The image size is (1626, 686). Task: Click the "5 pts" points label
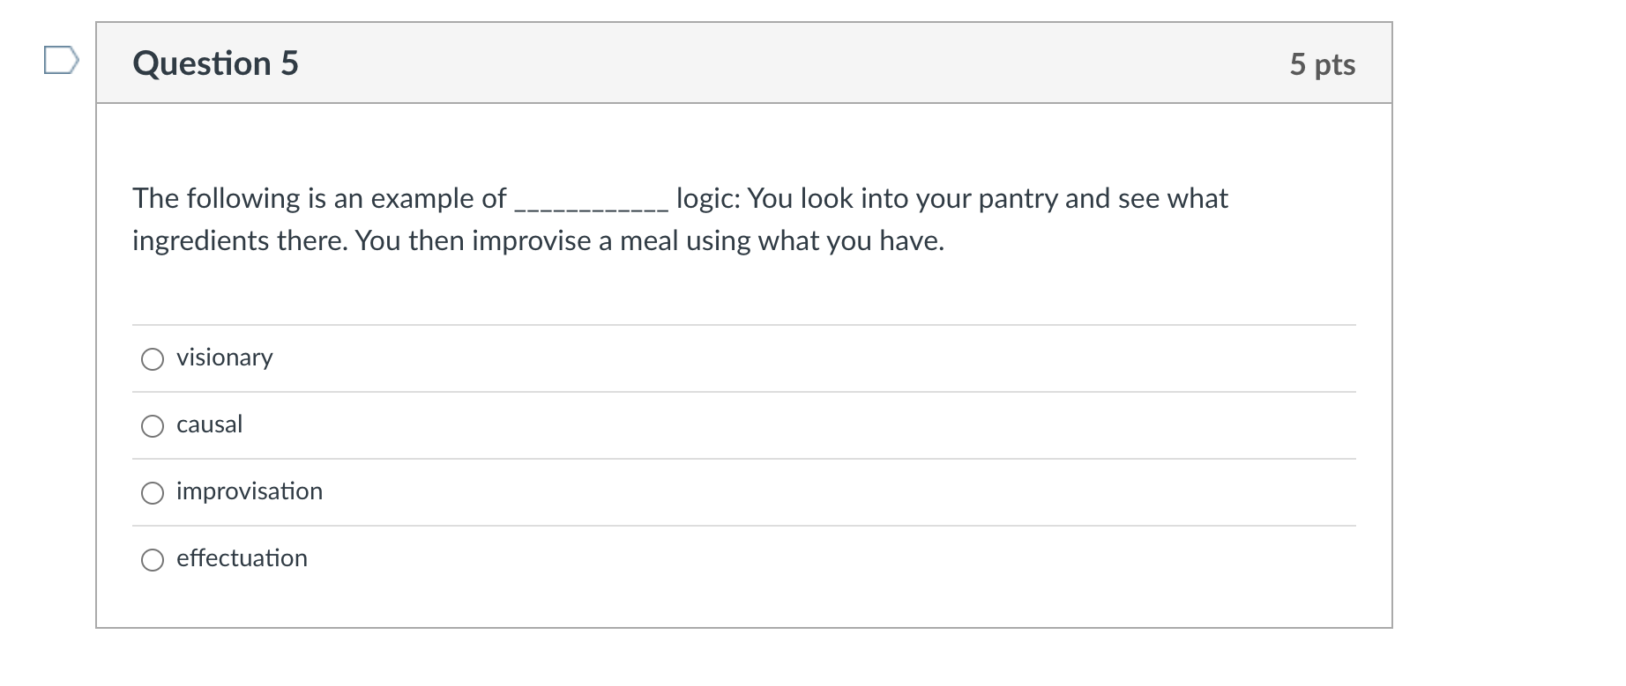click(1322, 64)
